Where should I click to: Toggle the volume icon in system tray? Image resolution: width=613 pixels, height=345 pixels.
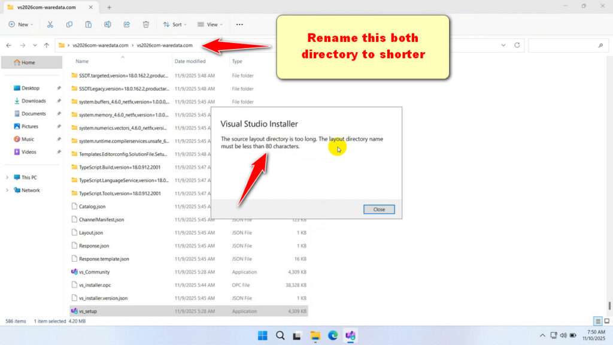(563, 335)
